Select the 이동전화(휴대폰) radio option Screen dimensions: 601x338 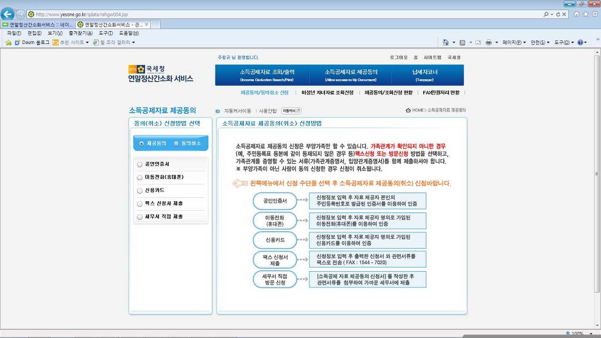pos(140,177)
